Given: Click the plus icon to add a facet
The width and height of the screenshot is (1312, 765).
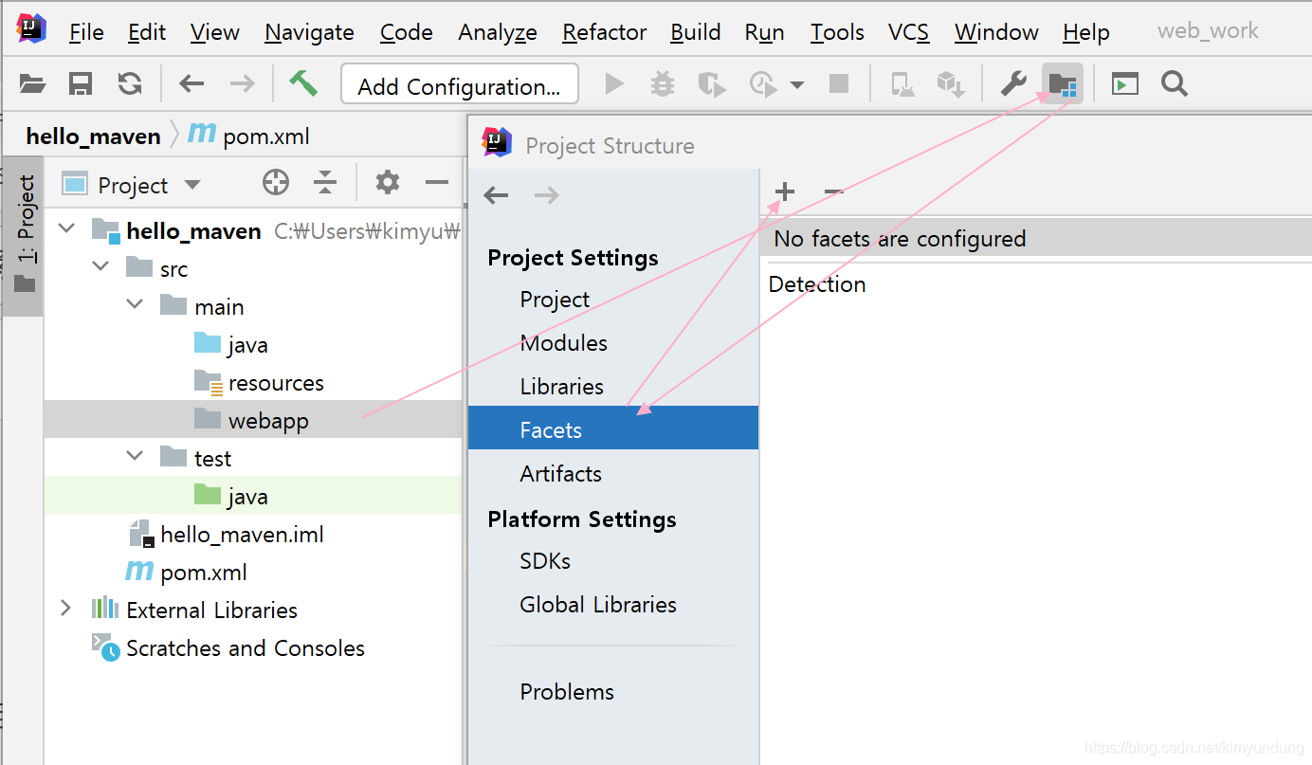Looking at the screenshot, I should (784, 192).
